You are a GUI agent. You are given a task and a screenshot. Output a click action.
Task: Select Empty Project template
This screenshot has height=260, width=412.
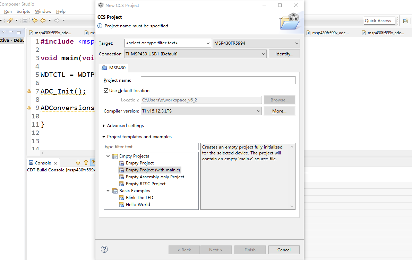(139, 163)
